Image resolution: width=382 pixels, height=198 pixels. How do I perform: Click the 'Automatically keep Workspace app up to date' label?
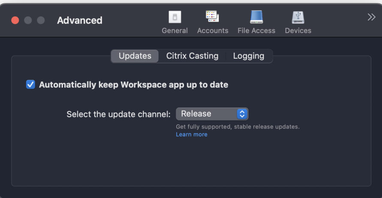click(x=133, y=85)
